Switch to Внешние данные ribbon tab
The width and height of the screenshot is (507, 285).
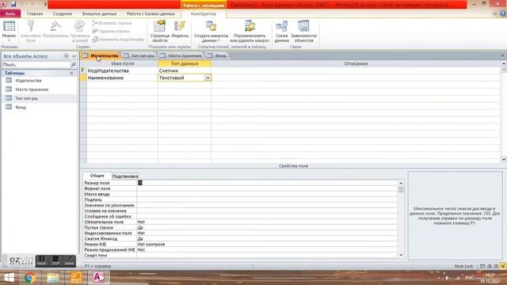click(x=99, y=14)
